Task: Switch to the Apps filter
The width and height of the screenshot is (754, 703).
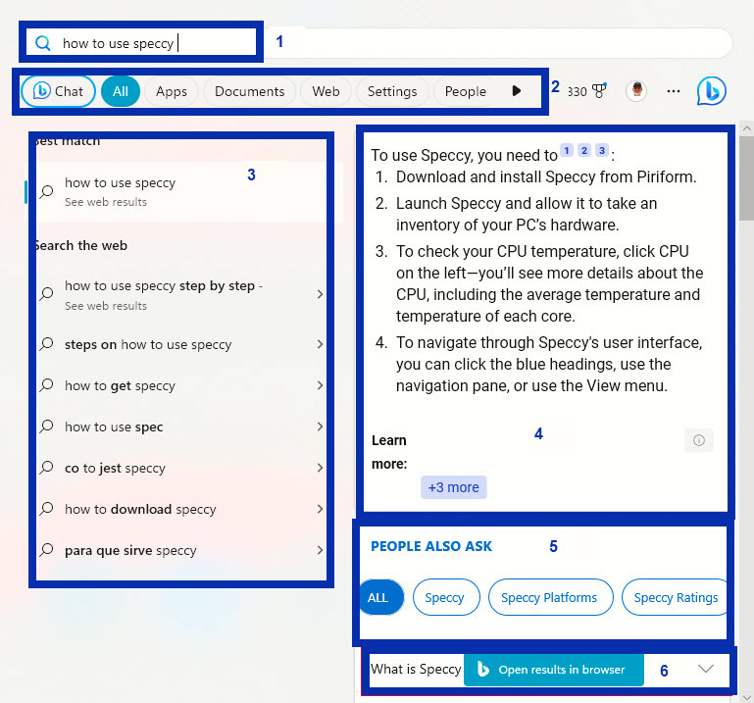Action: coord(172,91)
